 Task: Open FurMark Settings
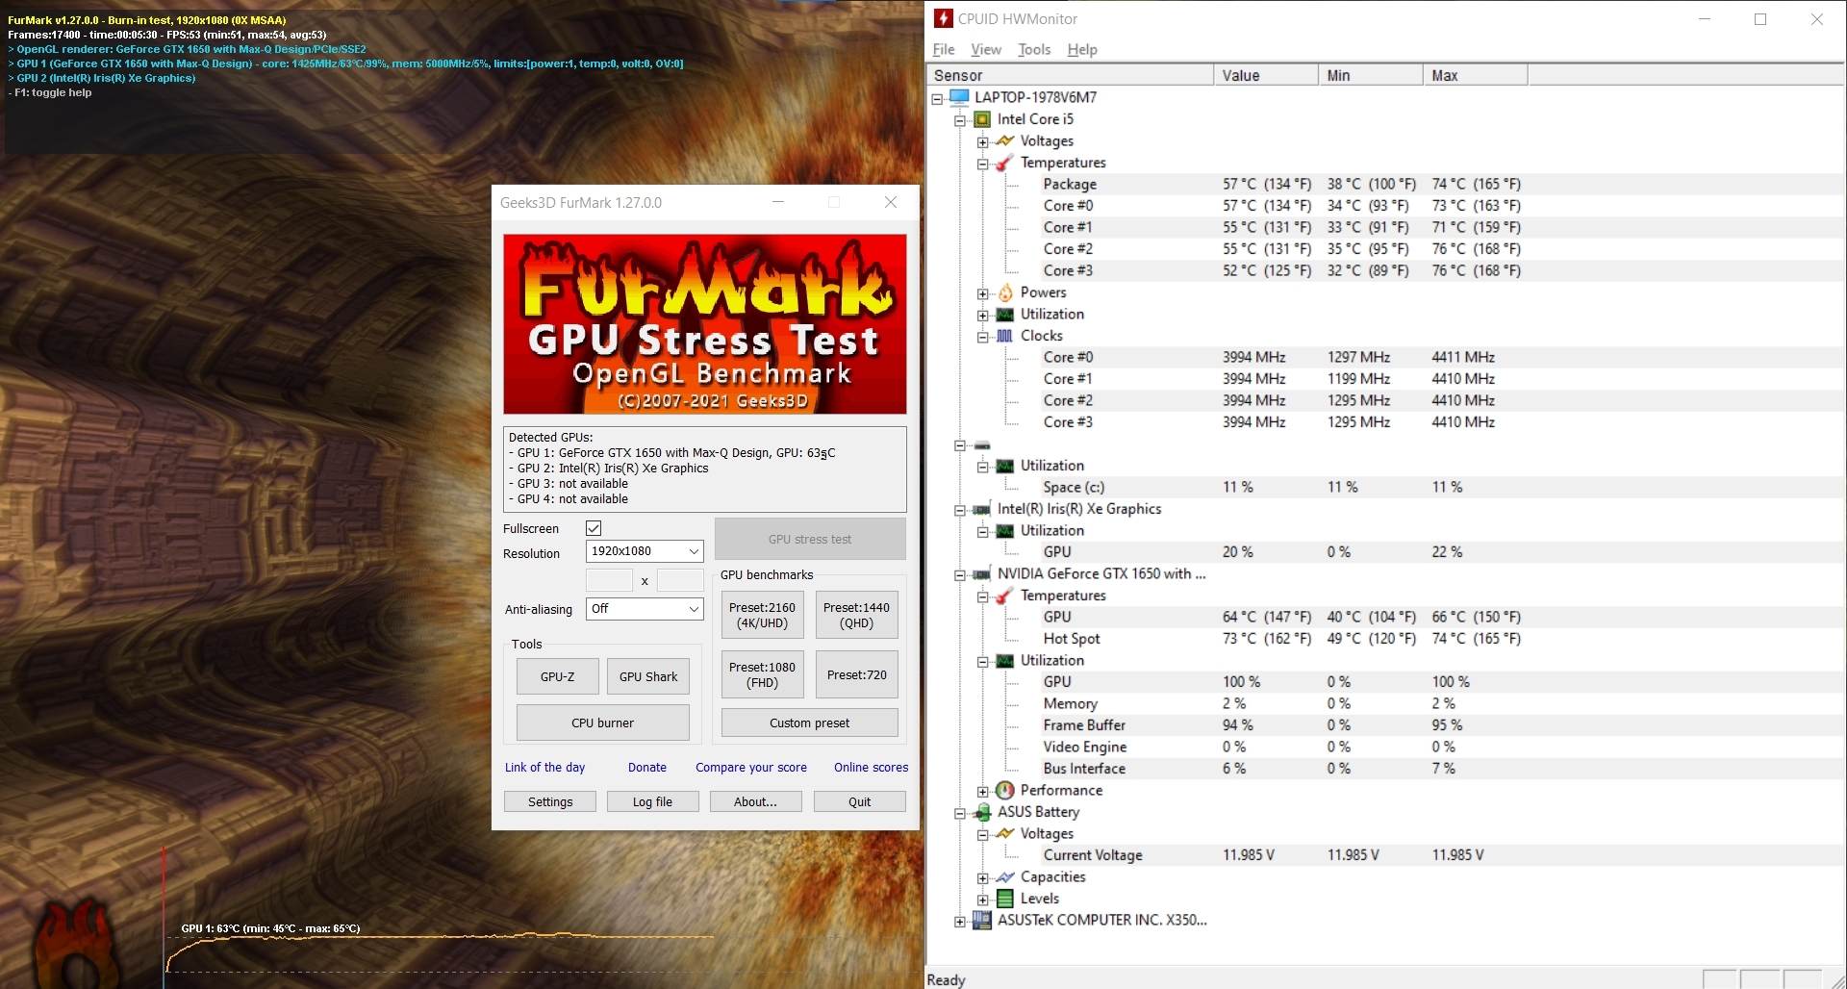point(550,801)
